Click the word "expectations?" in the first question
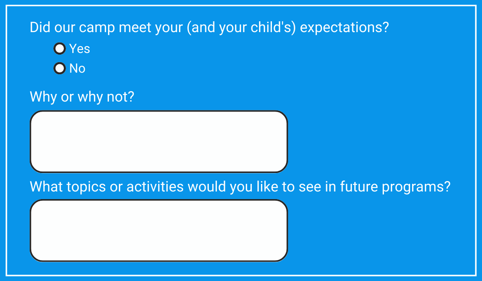 (x=345, y=28)
